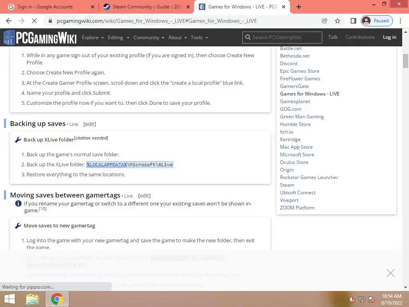Screen dimensions: 409x307
Task: Click the padlock site info icon
Action: tap(50, 21)
